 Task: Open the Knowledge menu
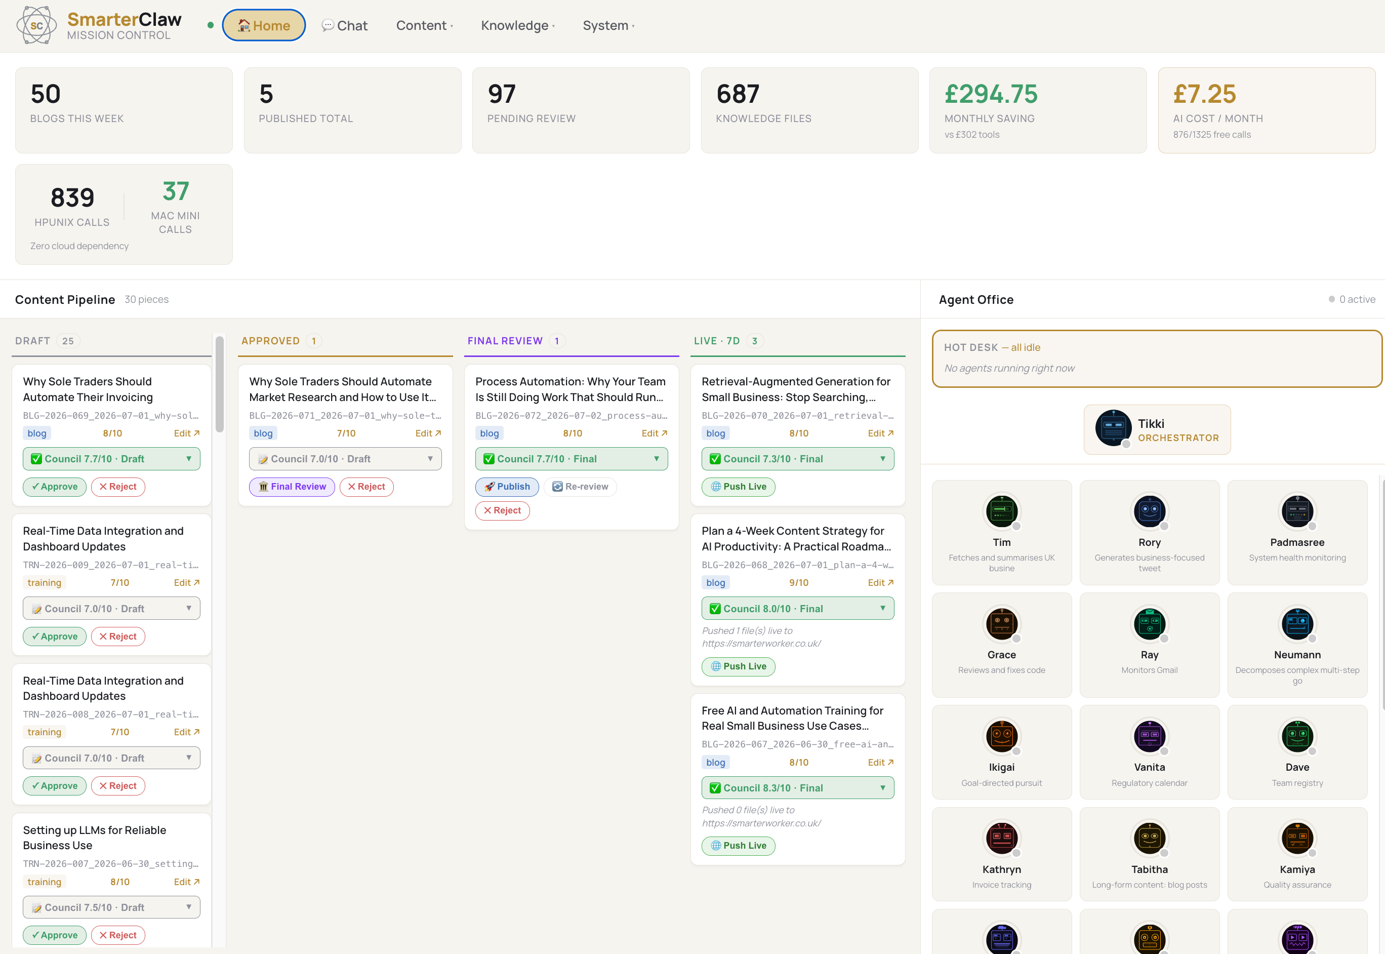click(518, 25)
